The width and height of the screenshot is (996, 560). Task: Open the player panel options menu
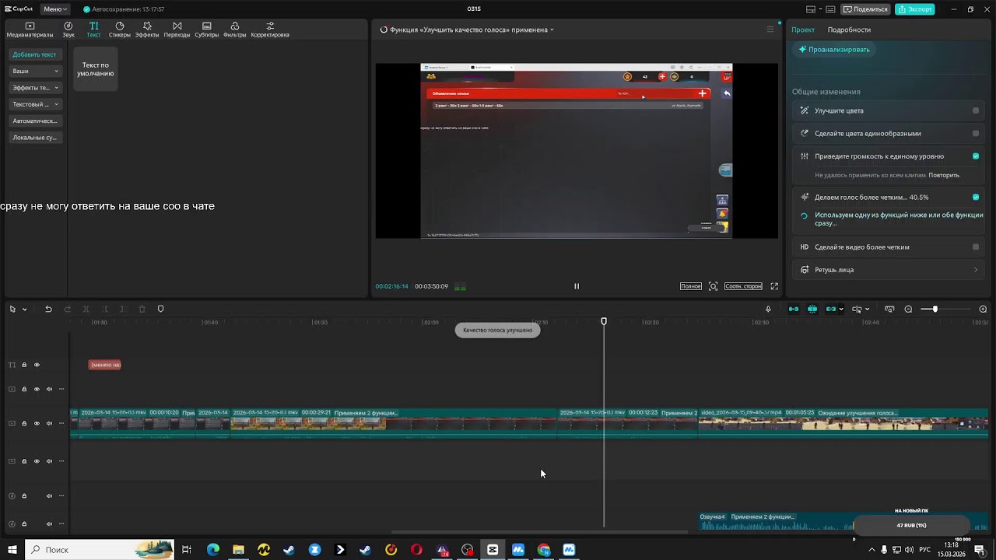[x=770, y=30]
